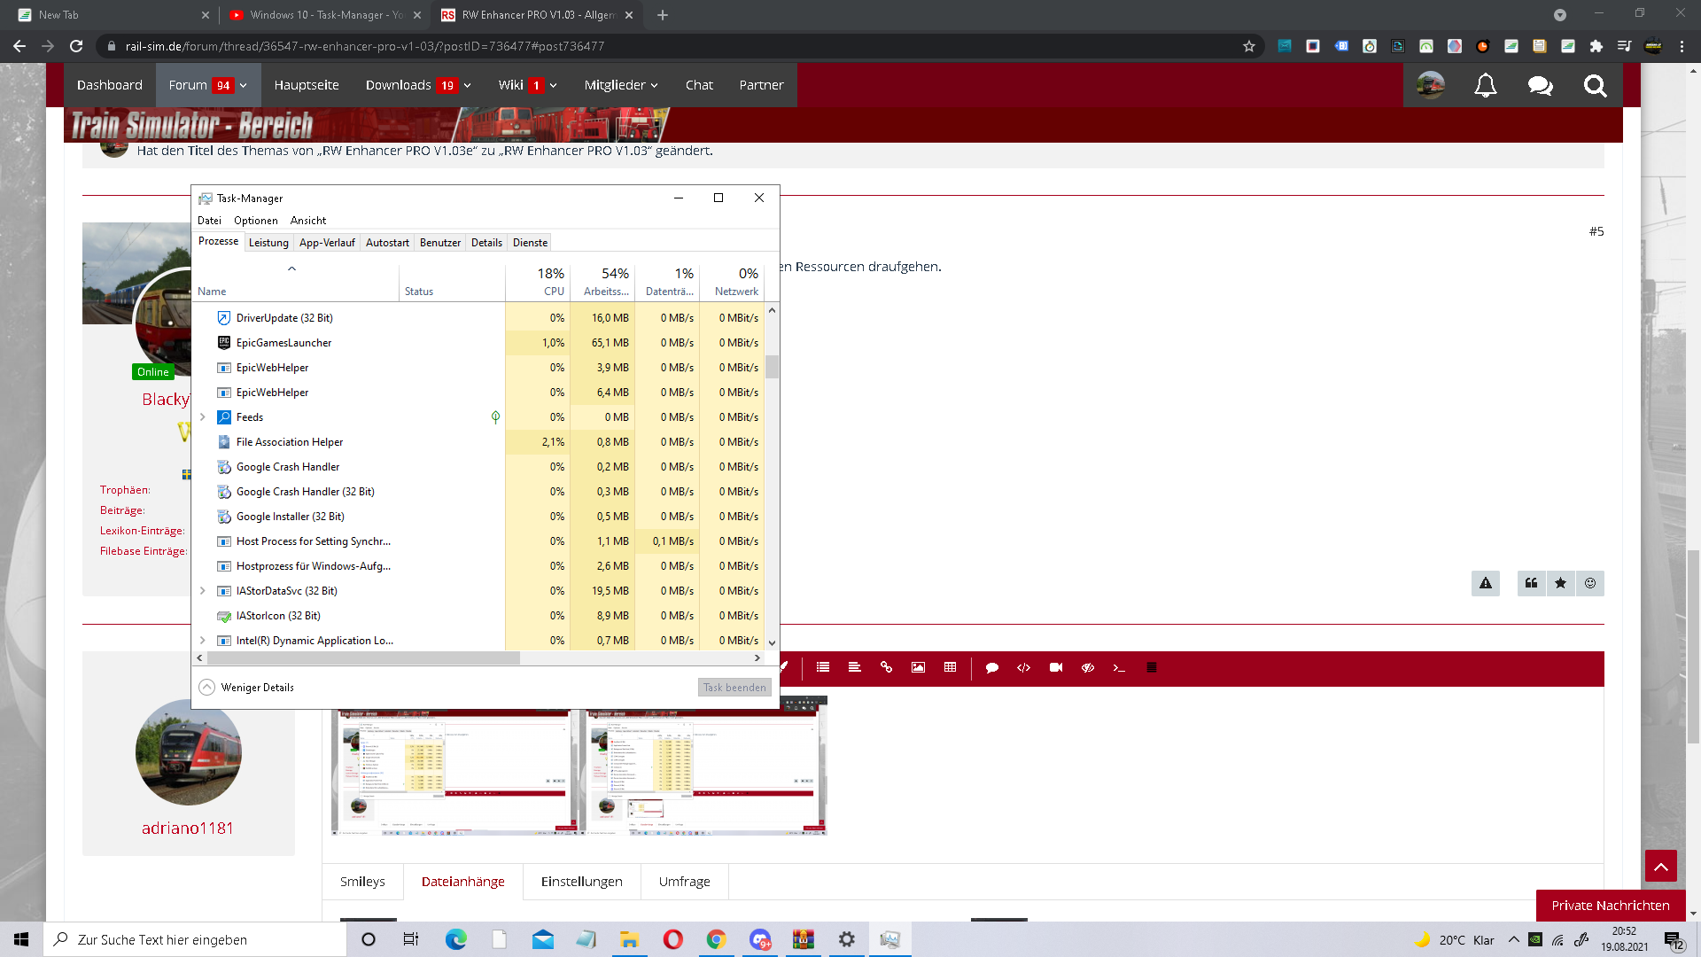Click the Task beenden button
The image size is (1701, 957).
point(734,687)
